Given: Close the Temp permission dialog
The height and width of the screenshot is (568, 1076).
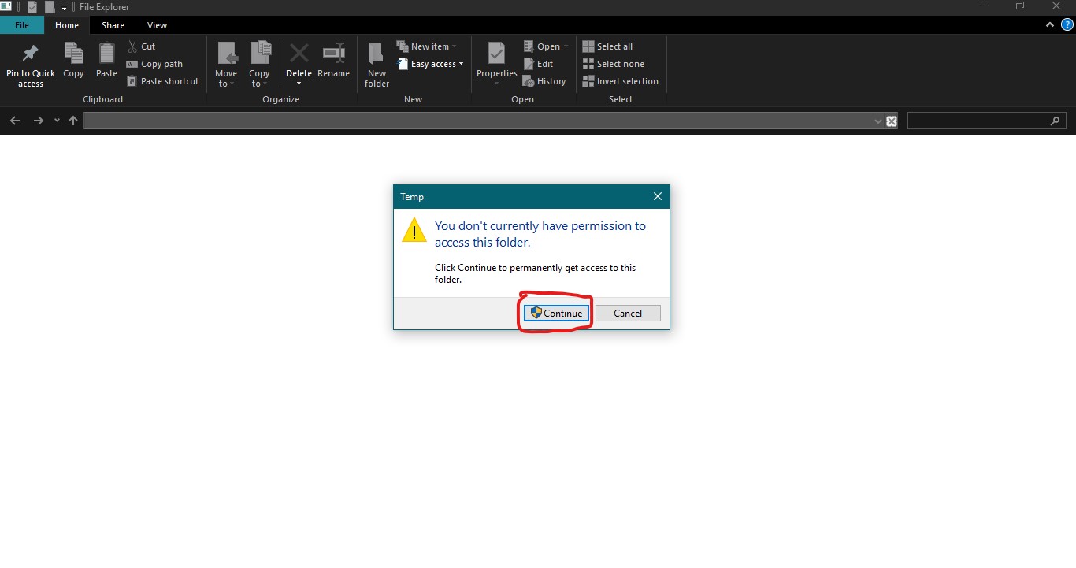Looking at the screenshot, I should click(x=658, y=196).
